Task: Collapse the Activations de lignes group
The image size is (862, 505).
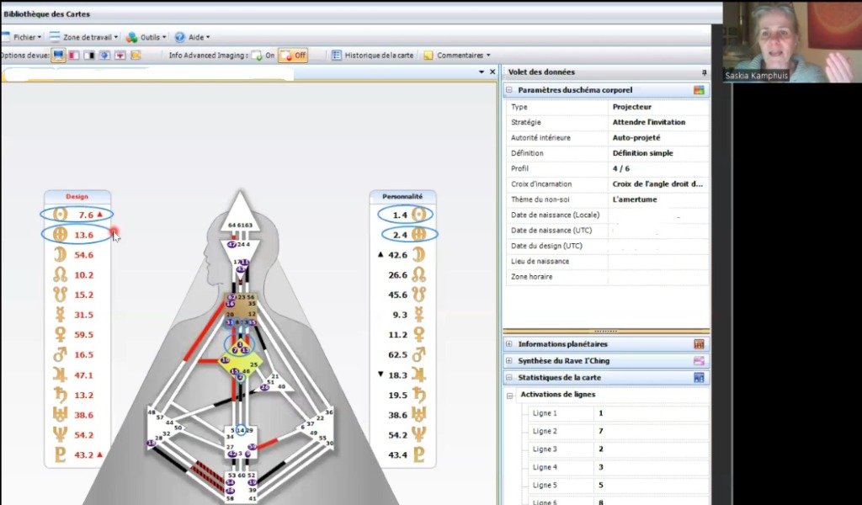Action: point(510,395)
